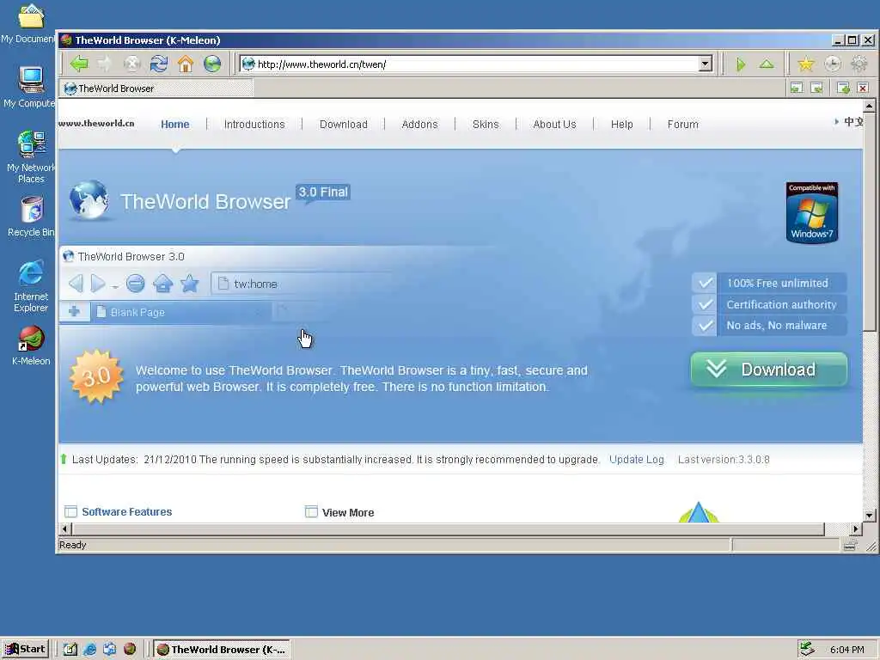
Task: Click the 6:04 PM system clock
Action: (x=846, y=650)
